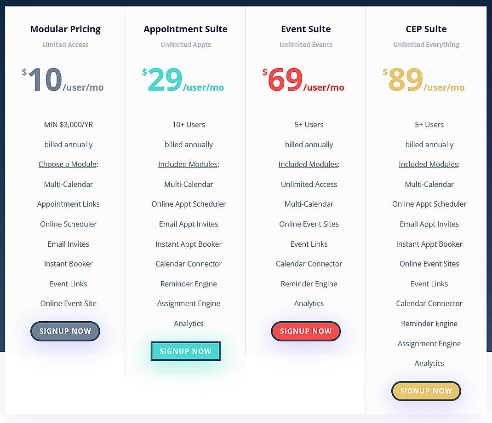Click the '$89 /user/mo' price
The image size is (492, 423).
[423, 80]
